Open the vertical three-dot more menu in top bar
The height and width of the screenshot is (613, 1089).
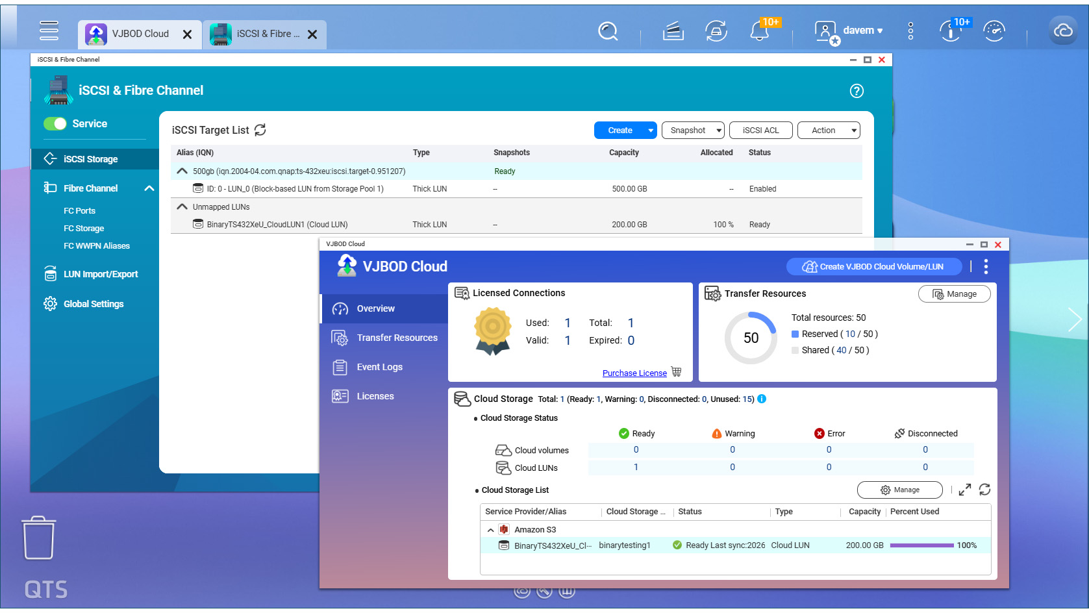tap(910, 31)
